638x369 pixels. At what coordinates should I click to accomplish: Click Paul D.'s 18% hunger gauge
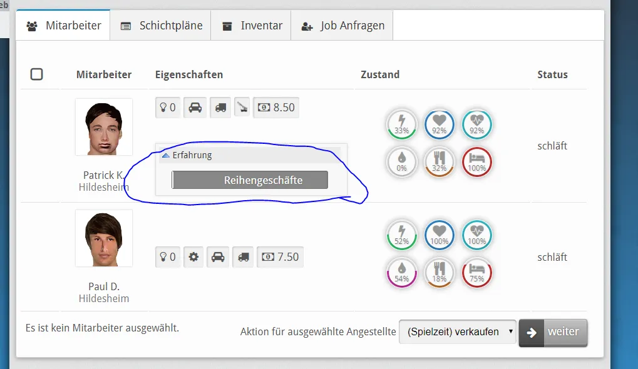tap(439, 272)
